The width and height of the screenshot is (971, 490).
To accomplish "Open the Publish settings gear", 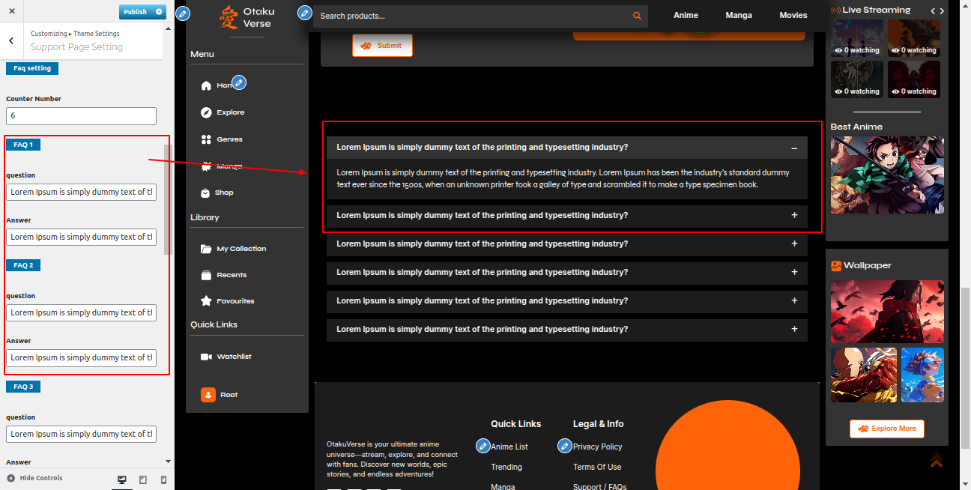I will (158, 12).
